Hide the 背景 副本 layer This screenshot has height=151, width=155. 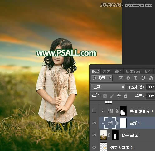click(x=94, y=135)
